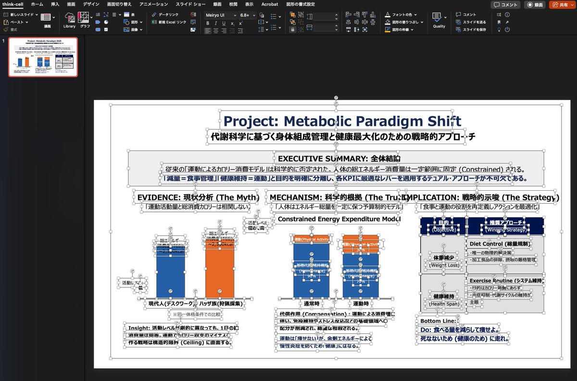Switch to the 挿入 tab
This screenshot has width=577, height=381.
[55, 4]
